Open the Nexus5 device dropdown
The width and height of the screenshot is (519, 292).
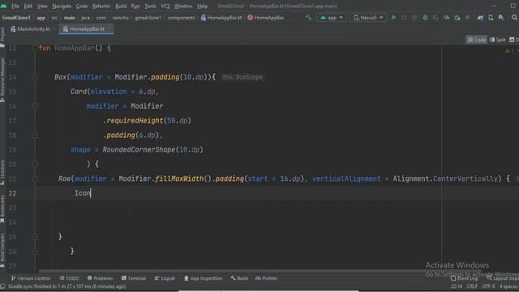pos(368,18)
